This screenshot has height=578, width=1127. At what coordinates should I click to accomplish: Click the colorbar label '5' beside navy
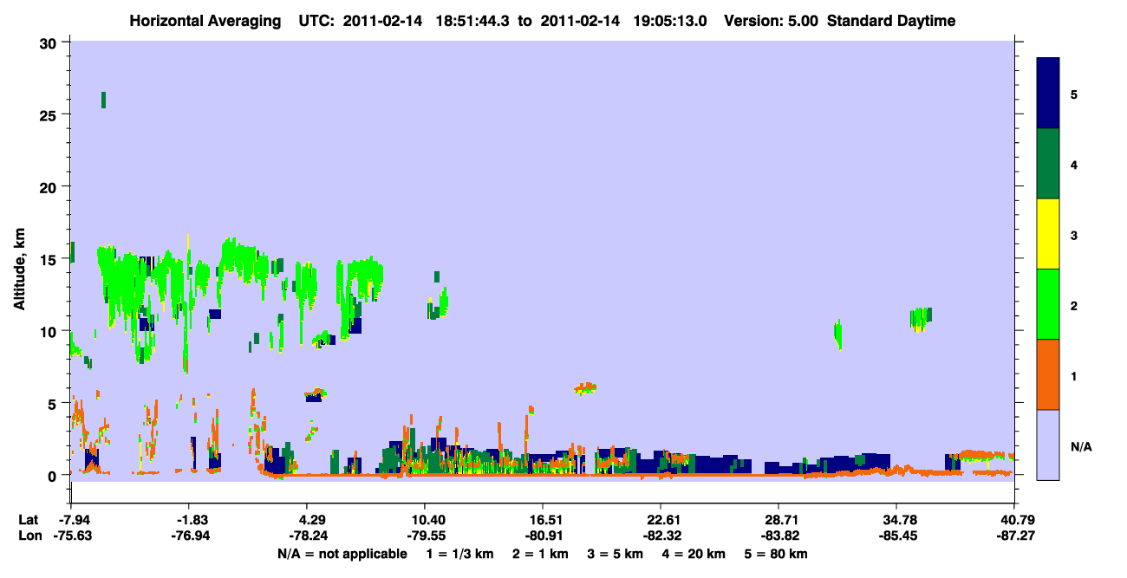pos(1074,94)
